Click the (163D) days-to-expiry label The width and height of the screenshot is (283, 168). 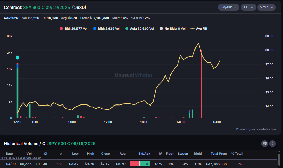[79, 8]
